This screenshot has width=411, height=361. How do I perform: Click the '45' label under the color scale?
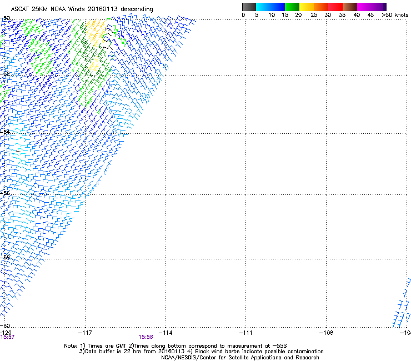click(x=370, y=15)
